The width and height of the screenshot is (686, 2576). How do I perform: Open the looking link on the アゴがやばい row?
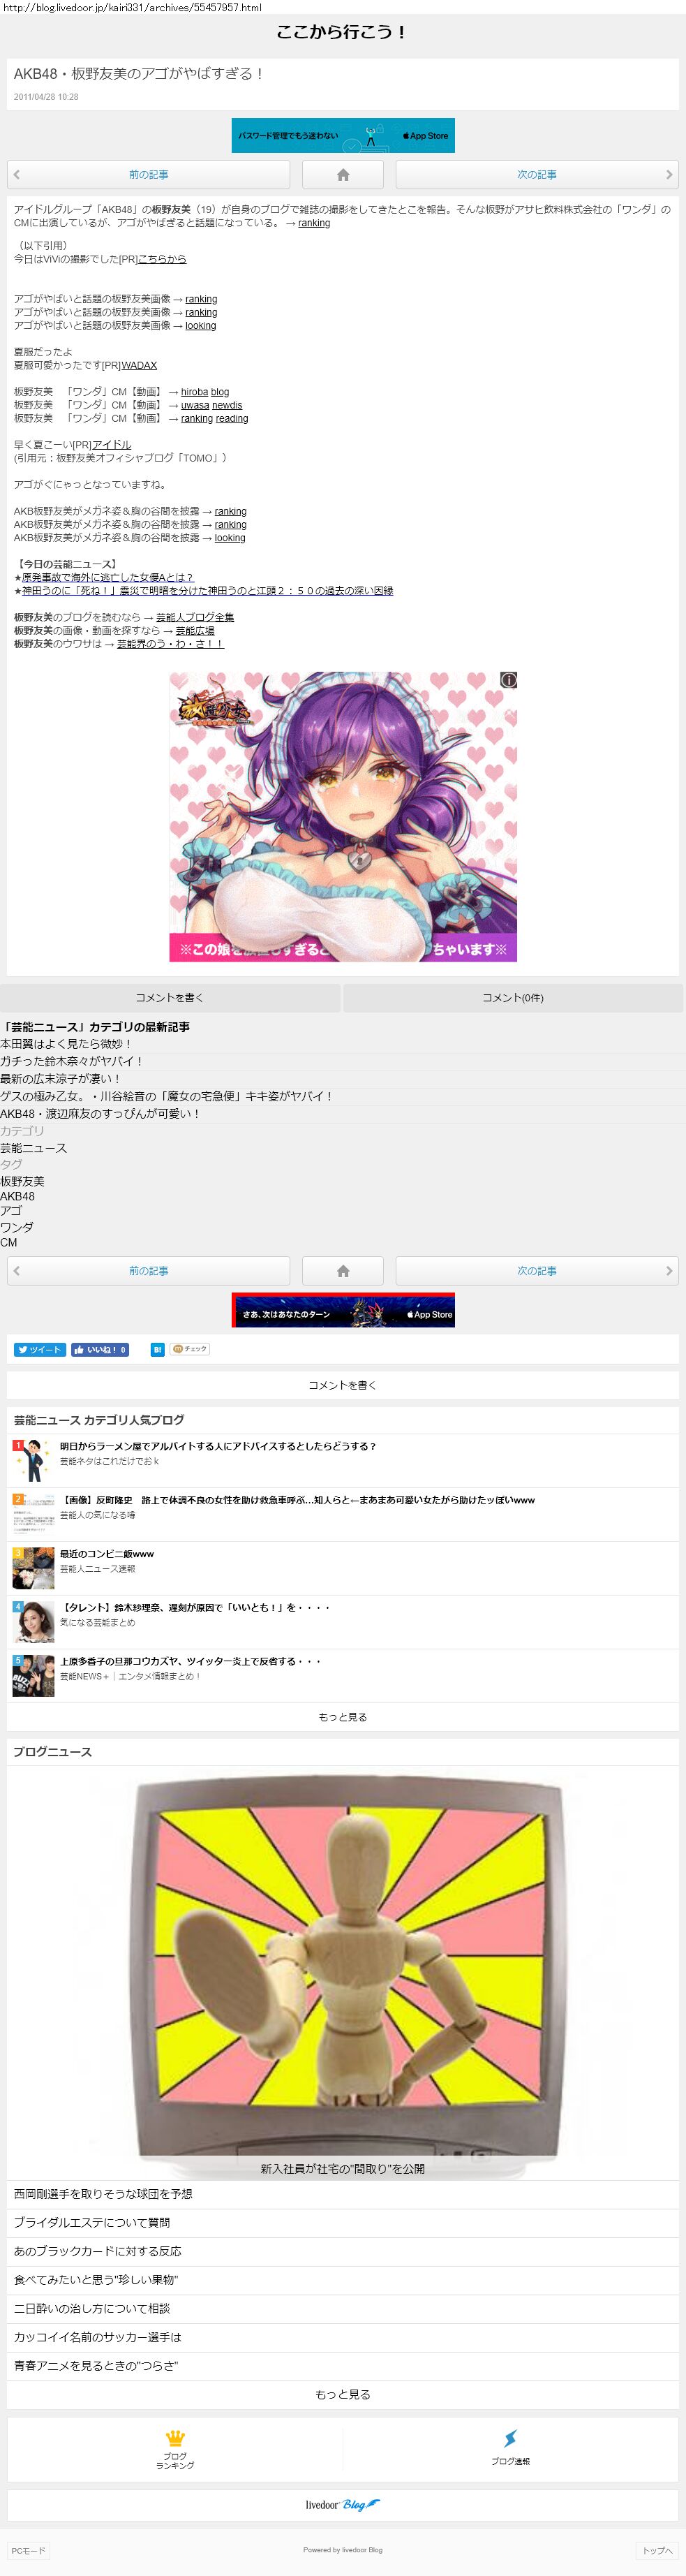click(x=200, y=325)
